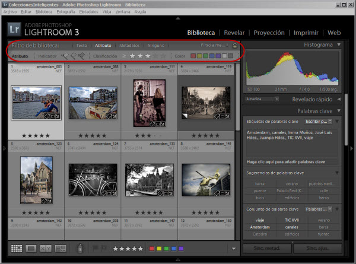Apply green label from bottom toolbar
The width and height of the screenshot is (356, 264).
[x=166, y=249]
